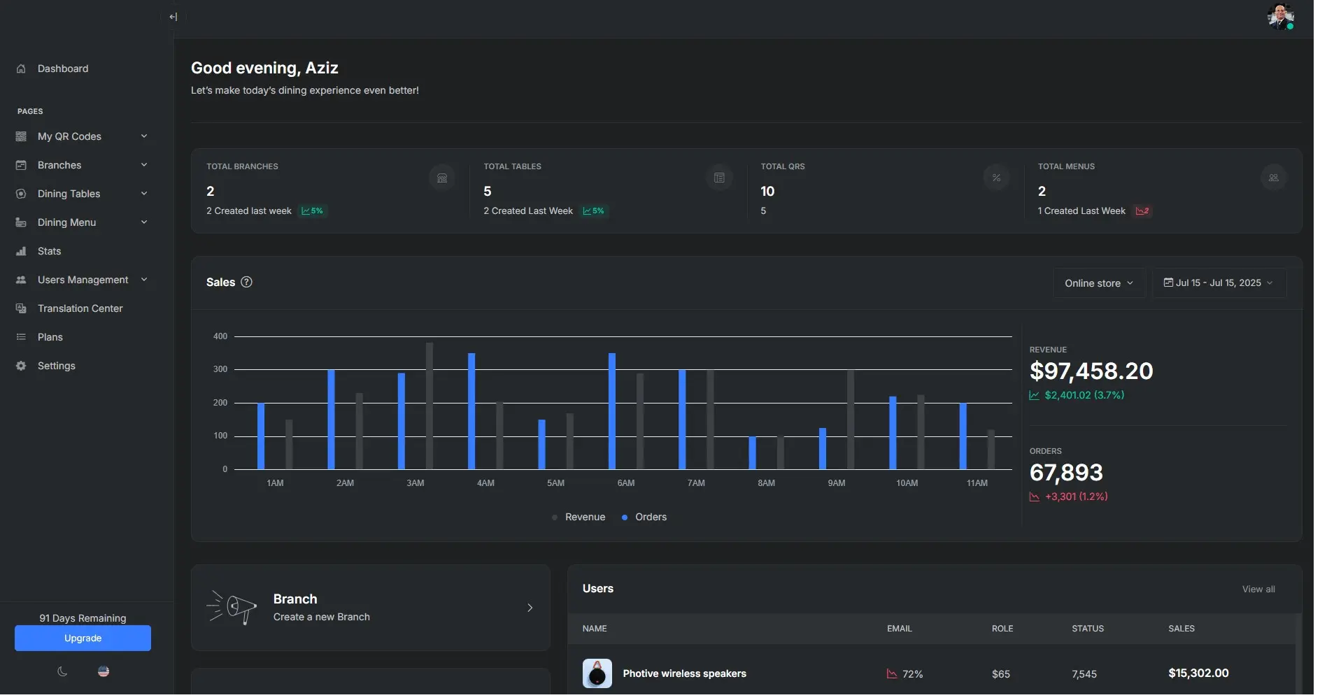
Task: Click View all in Users panel
Action: coord(1258,590)
